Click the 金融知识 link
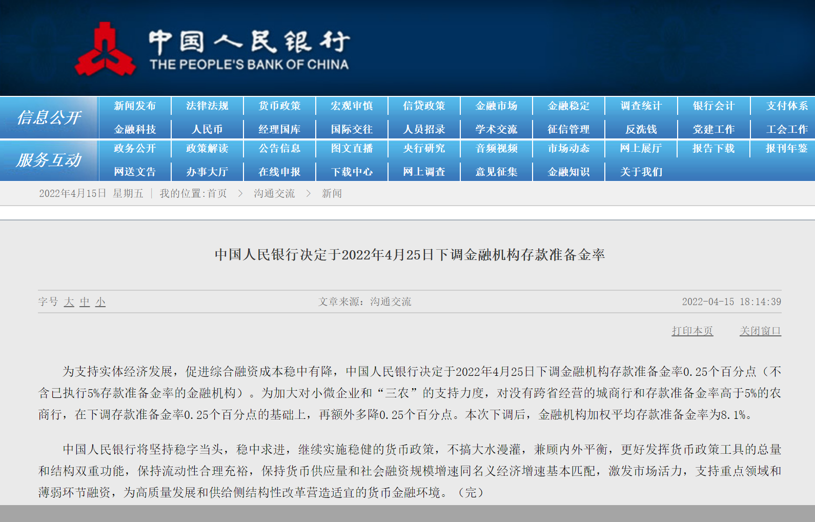 tap(568, 172)
